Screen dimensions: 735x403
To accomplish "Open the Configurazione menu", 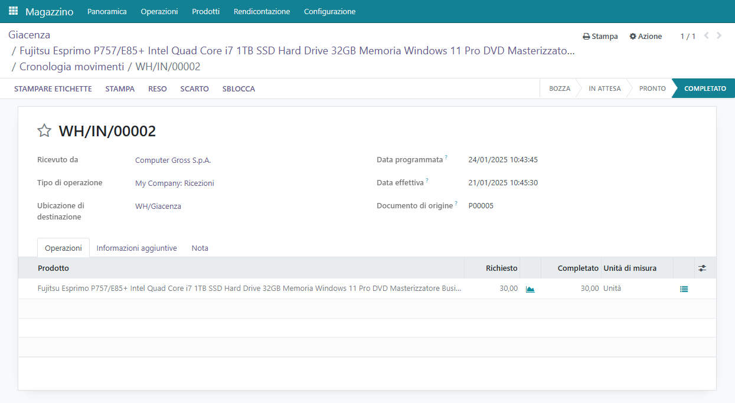I will [330, 11].
